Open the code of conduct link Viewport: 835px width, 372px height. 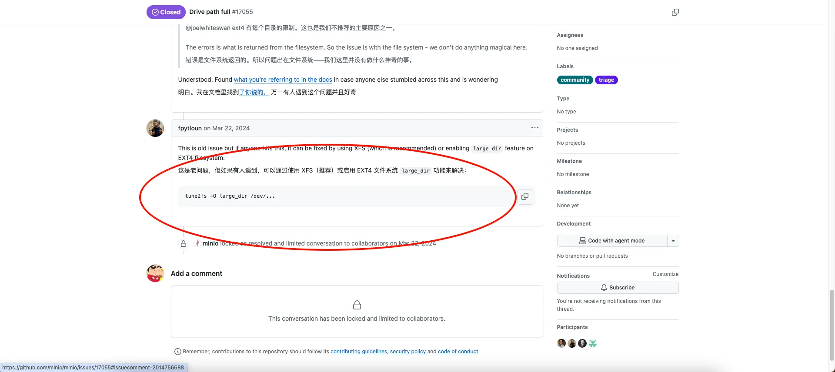458,352
